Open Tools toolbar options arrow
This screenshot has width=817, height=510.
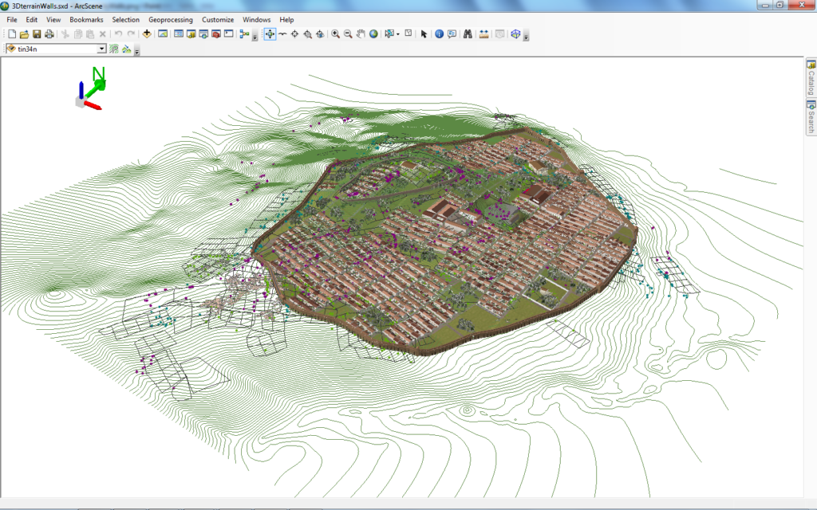coord(527,36)
